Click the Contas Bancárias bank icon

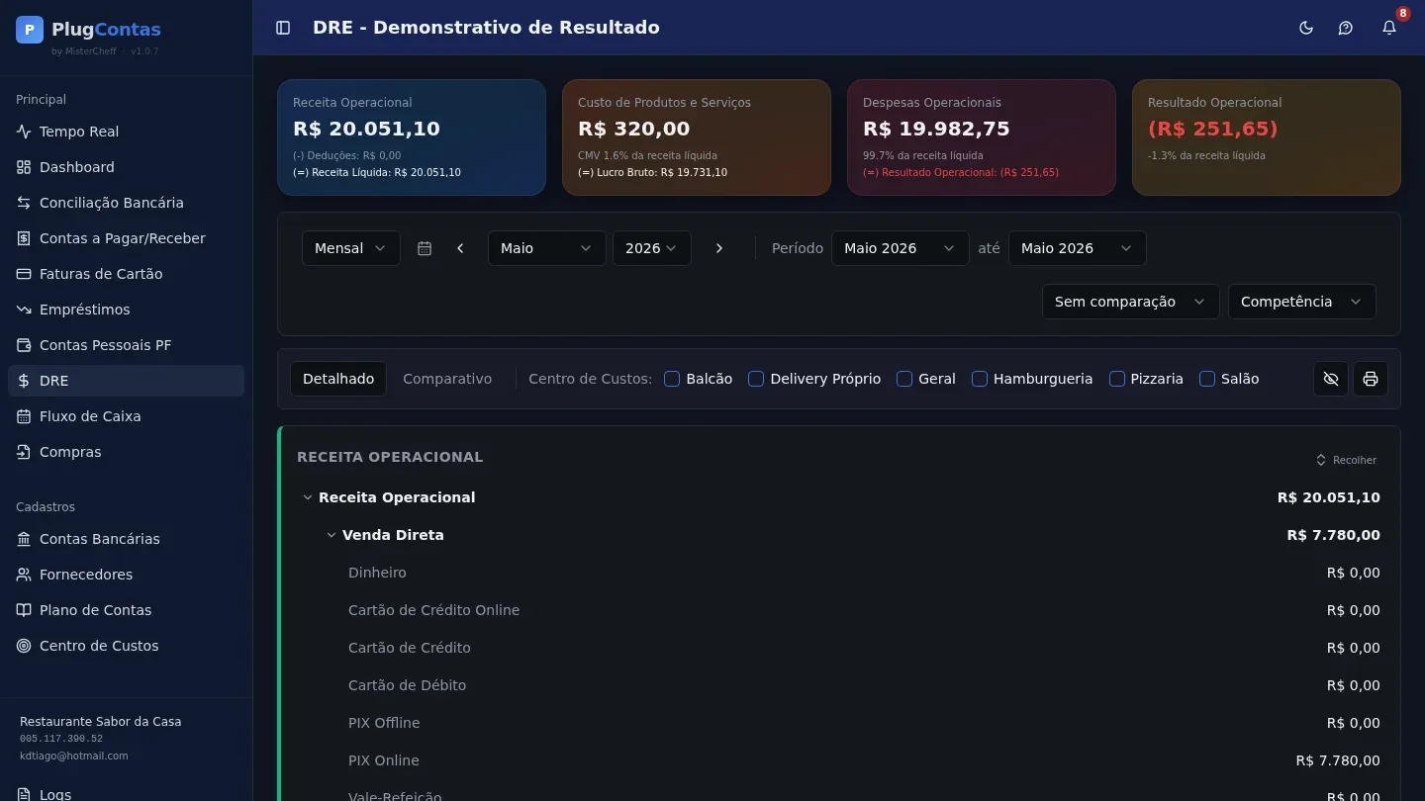(24, 539)
